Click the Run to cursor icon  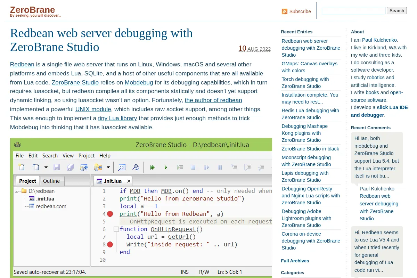pyautogui.click(x=180, y=167)
